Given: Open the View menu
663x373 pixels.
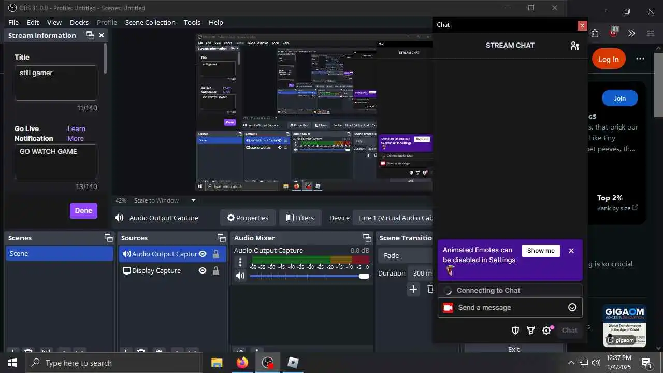Looking at the screenshot, I should point(54,22).
